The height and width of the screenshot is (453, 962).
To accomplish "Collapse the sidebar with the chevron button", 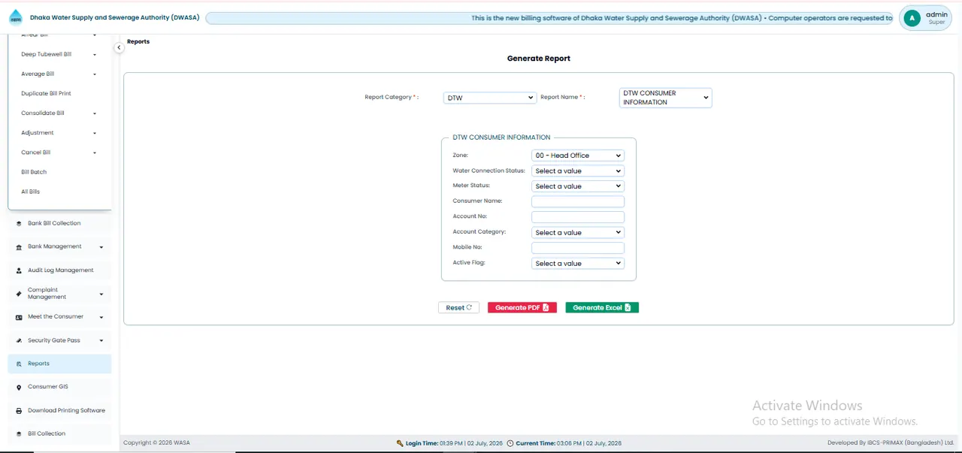I will click(x=119, y=47).
